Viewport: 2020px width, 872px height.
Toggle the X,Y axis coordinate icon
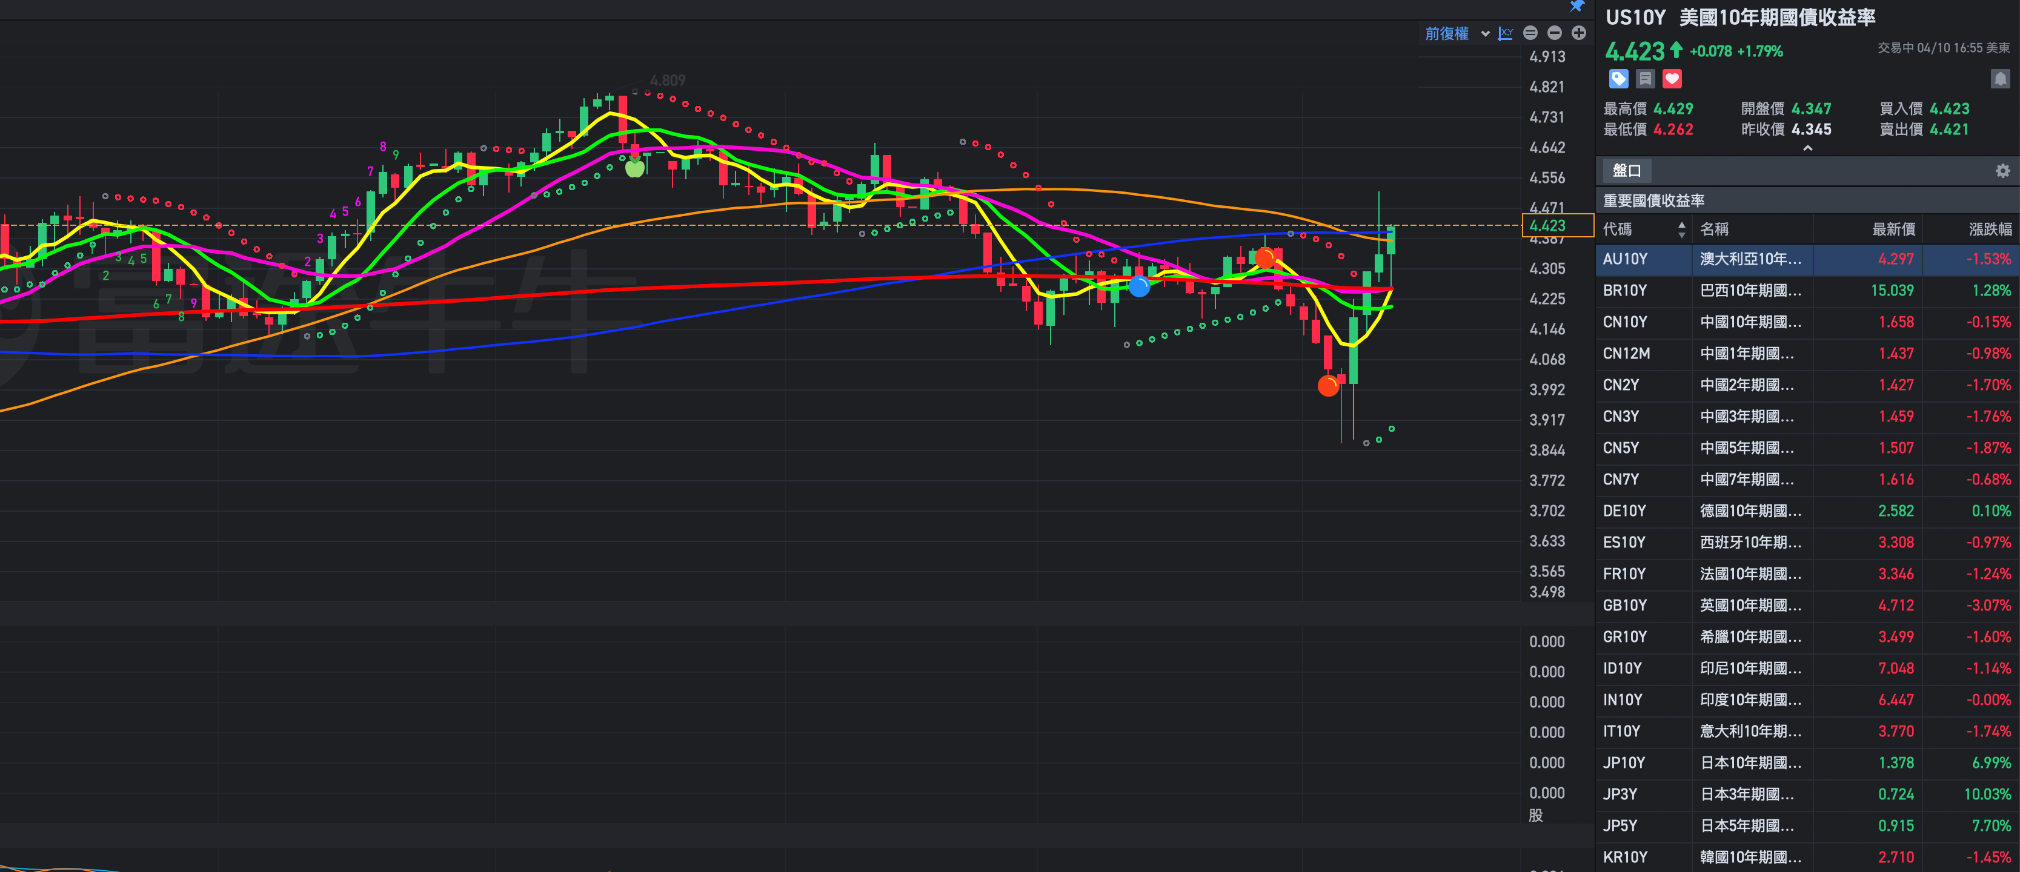coord(1506,33)
